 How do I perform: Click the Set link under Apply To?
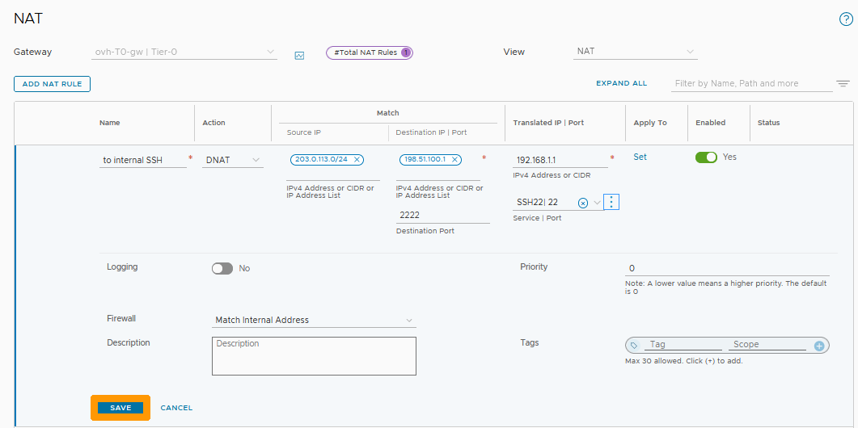640,157
